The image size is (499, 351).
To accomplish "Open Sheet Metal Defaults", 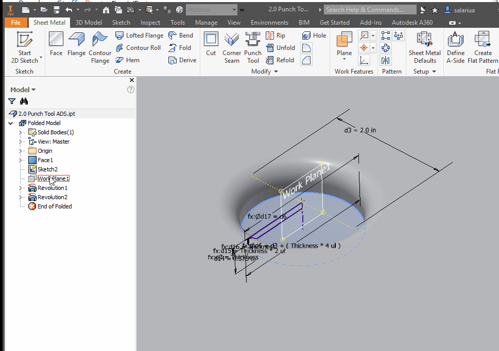I will [424, 47].
